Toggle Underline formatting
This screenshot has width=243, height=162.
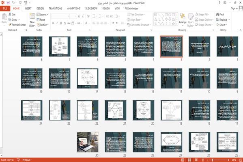click(x=61, y=23)
